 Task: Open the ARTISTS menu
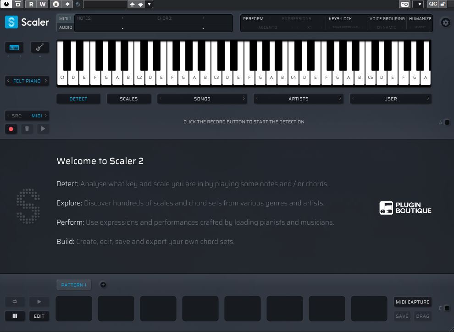coord(298,99)
